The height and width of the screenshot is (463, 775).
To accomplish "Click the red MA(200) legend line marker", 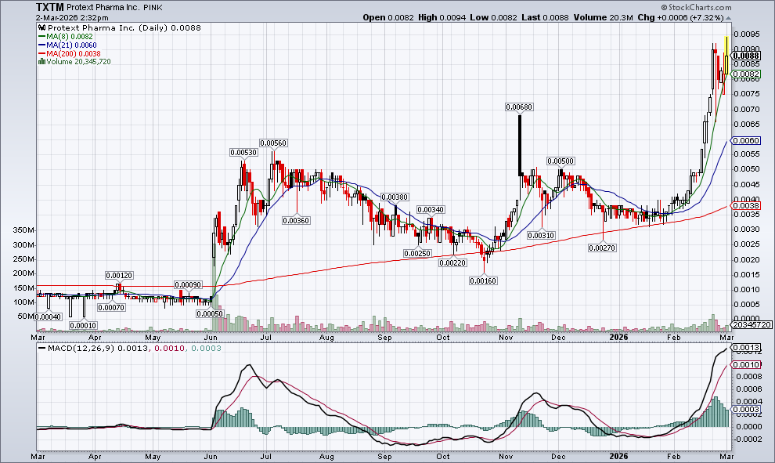I will (42, 53).
